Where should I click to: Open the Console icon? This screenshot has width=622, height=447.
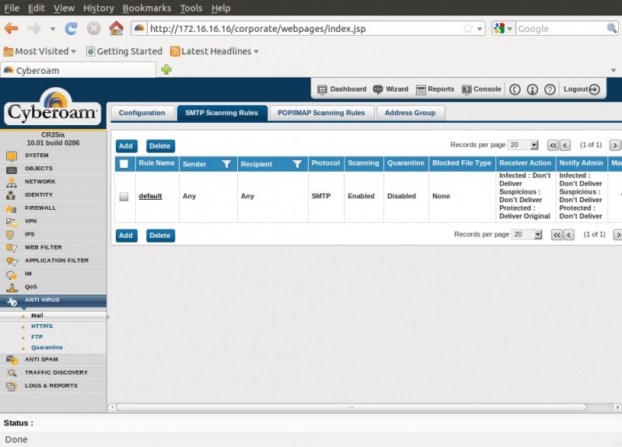[x=466, y=89]
